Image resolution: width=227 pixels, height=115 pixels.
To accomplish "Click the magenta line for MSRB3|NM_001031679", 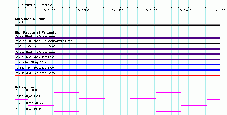I will (x=117, y=105).
